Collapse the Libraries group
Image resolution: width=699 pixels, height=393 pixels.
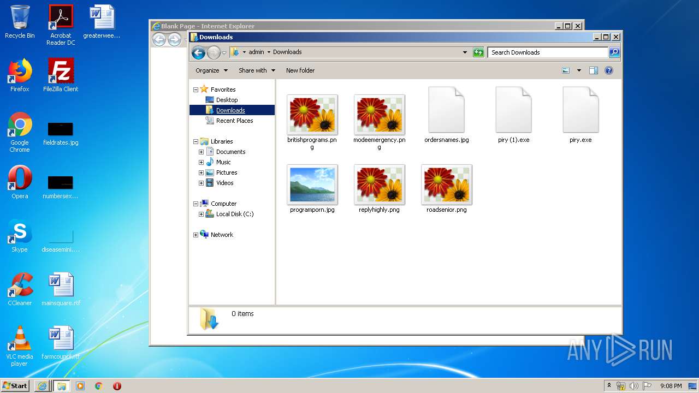(196, 141)
